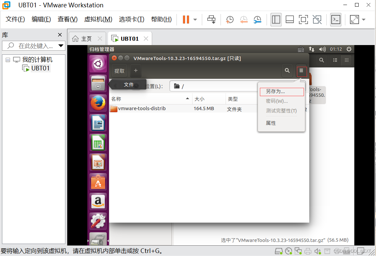
Task: Sort by the 名称 column header
Action: pos(150,99)
